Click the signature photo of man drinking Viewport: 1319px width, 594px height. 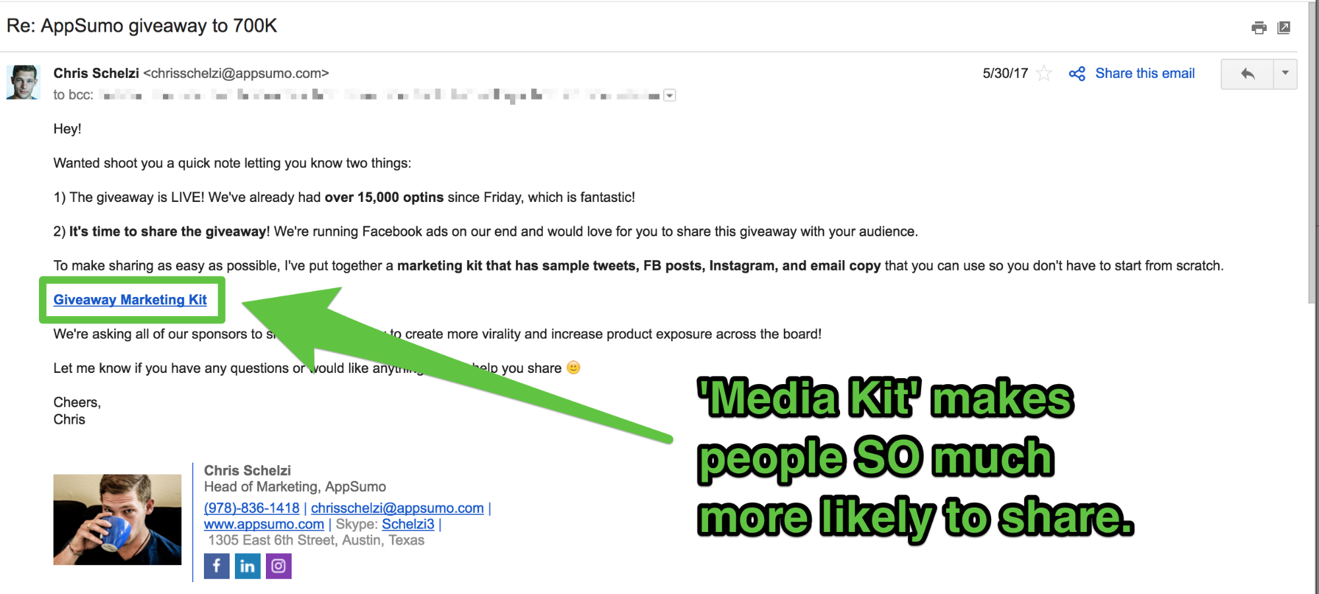(117, 519)
